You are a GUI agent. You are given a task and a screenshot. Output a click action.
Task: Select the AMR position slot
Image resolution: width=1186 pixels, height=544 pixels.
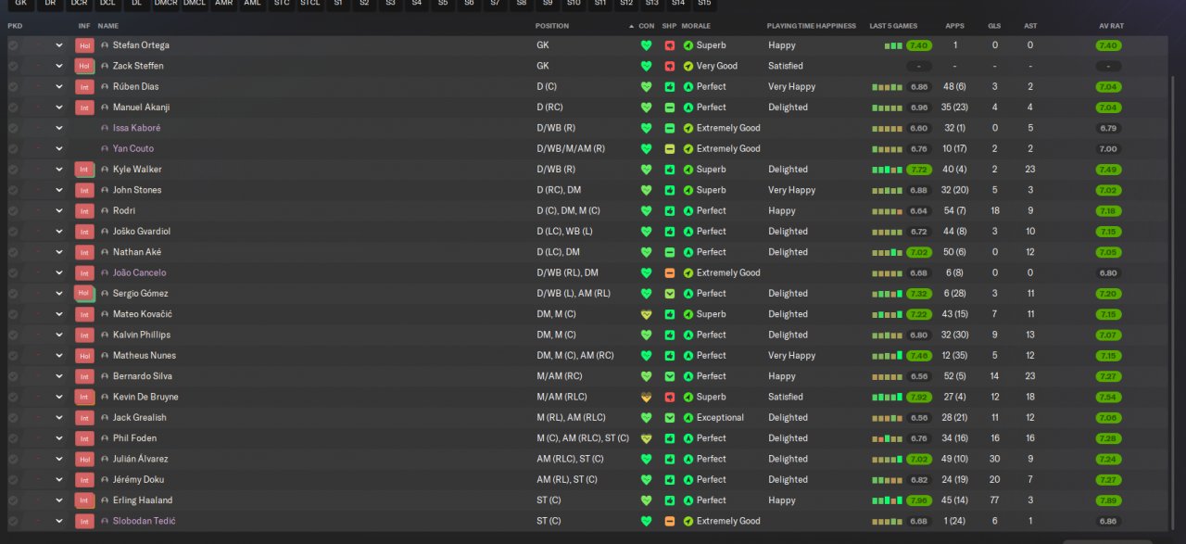click(223, 5)
